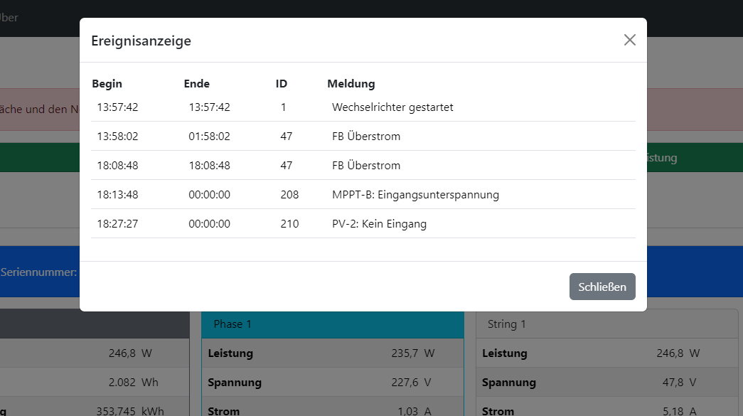
Task: Click the Begin column header
Action: [107, 84]
